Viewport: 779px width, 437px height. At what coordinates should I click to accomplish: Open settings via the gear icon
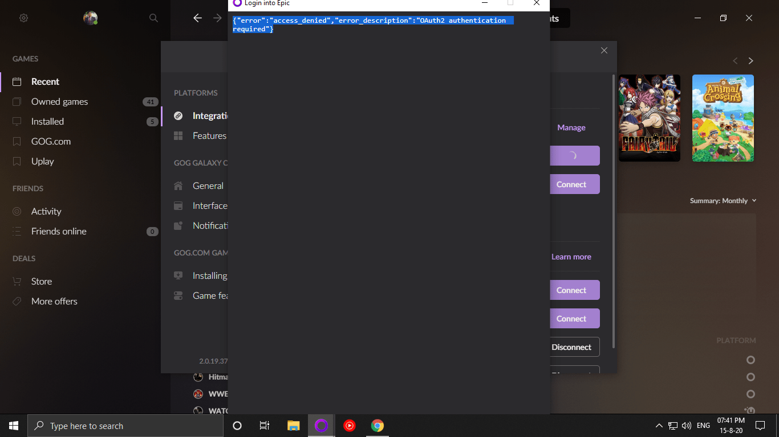click(x=23, y=18)
